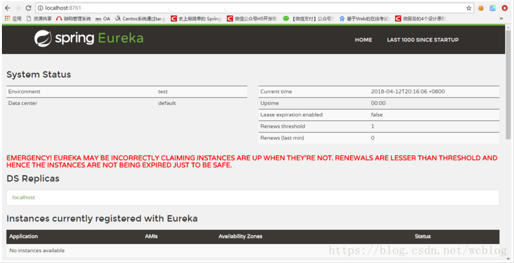Open the 缺陷管理系统 bookmark

[x=73, y=18]
